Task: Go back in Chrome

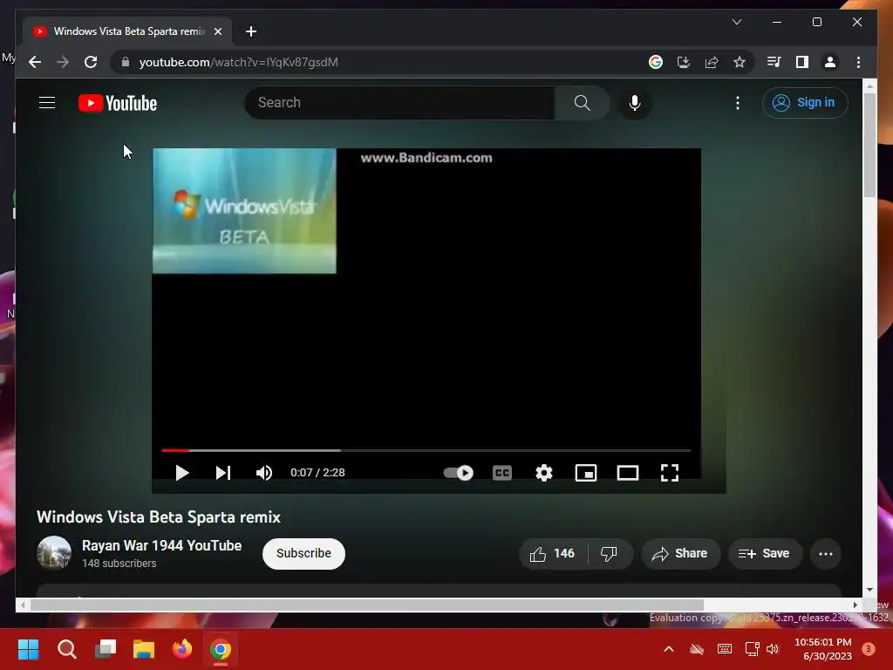Action: tap(35, 62)
